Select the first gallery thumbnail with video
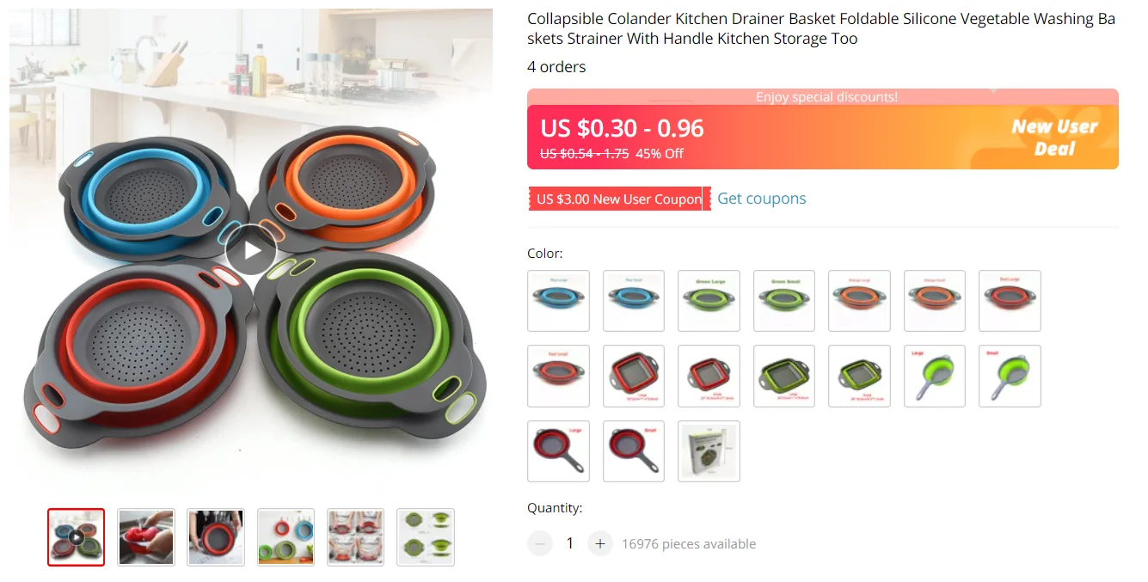 [76, 537]
